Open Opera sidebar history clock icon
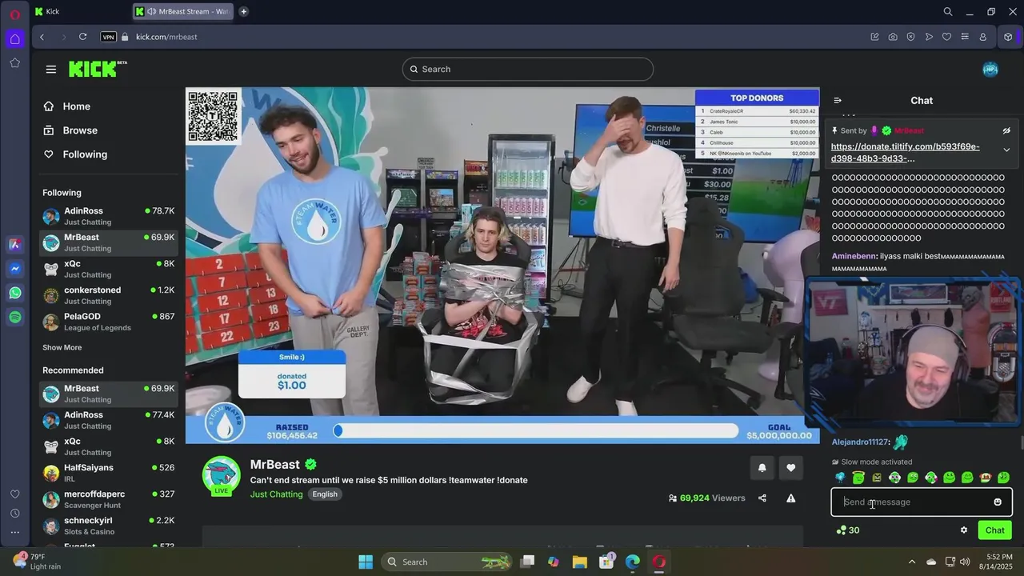The height and width of the screenshot is (576, 1024). point(14,514)
